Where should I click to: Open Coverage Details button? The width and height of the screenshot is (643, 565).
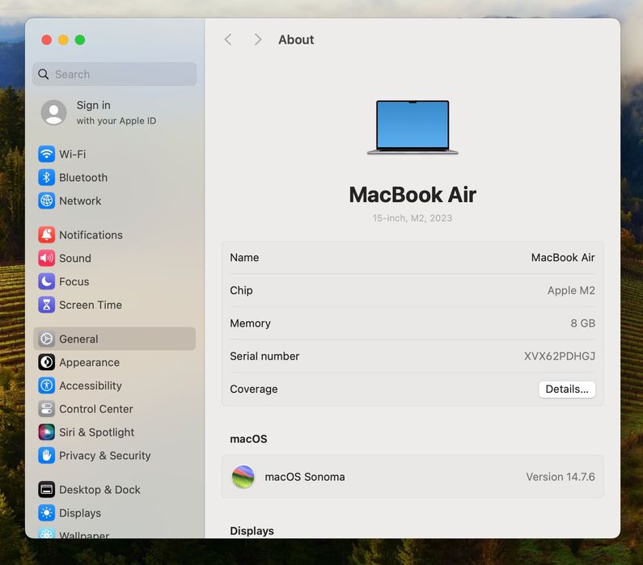click(567, 390)
